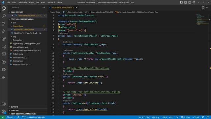Screen dimensions: 211x119
Task: Open Program.cs file
Action: coord(18,61)
